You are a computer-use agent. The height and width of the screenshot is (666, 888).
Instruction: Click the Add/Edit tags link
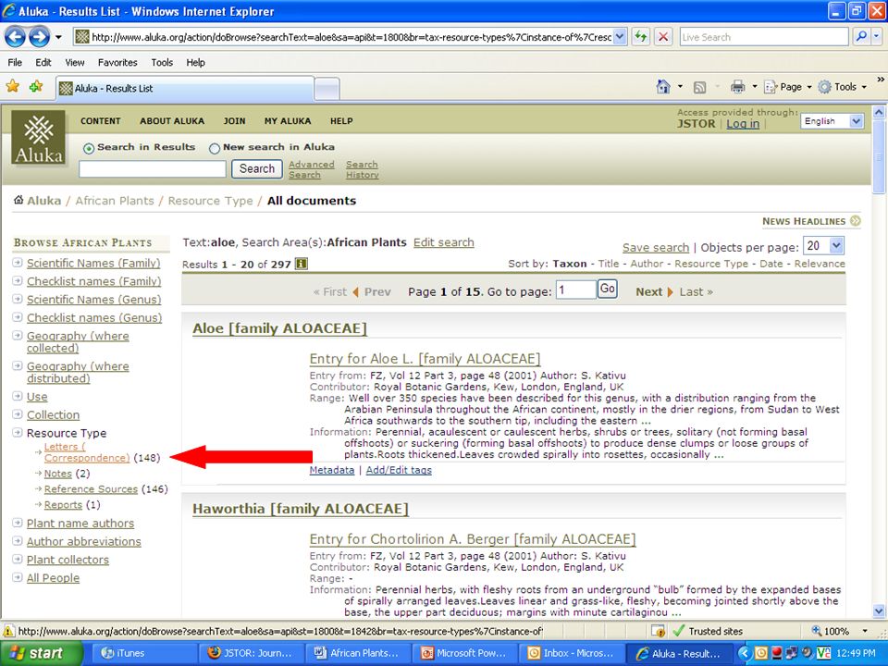click(399, 470)
